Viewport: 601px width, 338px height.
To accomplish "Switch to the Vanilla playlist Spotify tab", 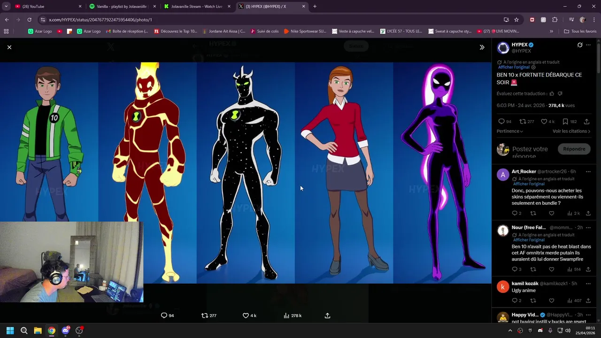I will pos(123,7).
